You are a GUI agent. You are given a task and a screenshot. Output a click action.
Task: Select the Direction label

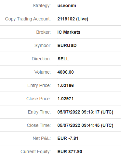(41, 59)
